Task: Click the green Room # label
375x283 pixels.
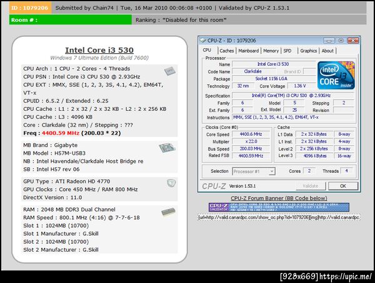Action: point(70,20)
